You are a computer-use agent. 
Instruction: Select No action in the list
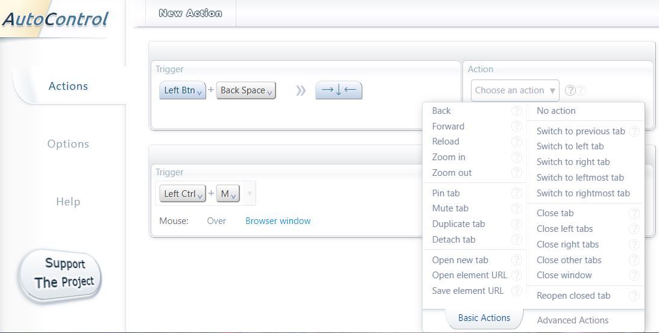[x=556, y=111]
